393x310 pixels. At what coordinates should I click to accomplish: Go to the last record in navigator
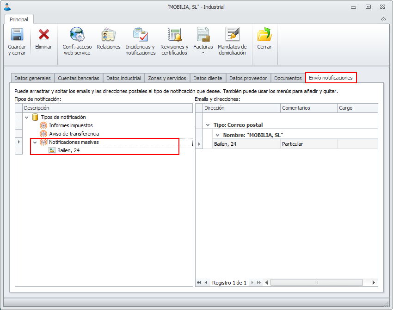[259, 282]
